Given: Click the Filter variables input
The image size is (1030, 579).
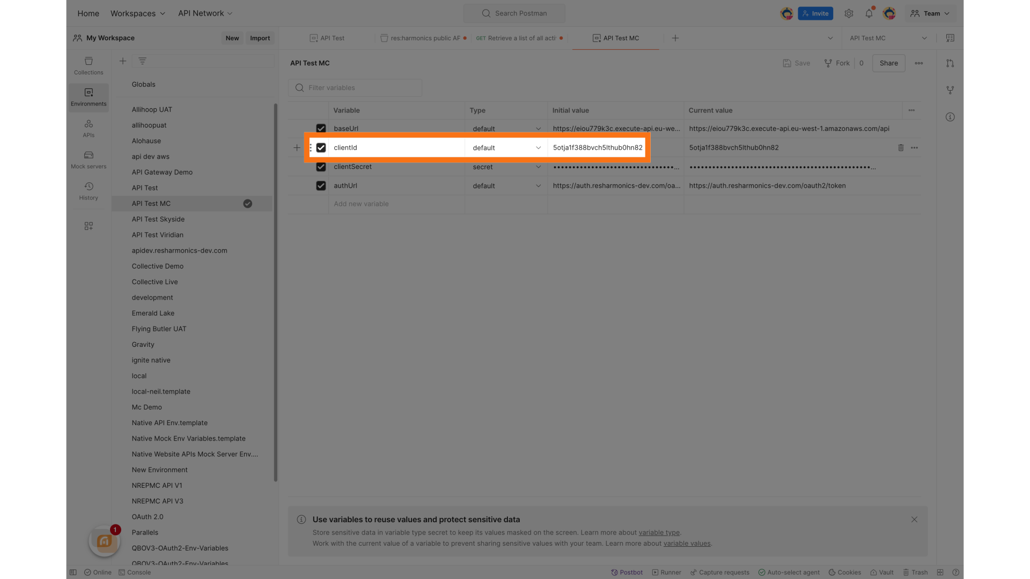Looking at the screenshot, I should pyautogui.click(x=355, y=88).
